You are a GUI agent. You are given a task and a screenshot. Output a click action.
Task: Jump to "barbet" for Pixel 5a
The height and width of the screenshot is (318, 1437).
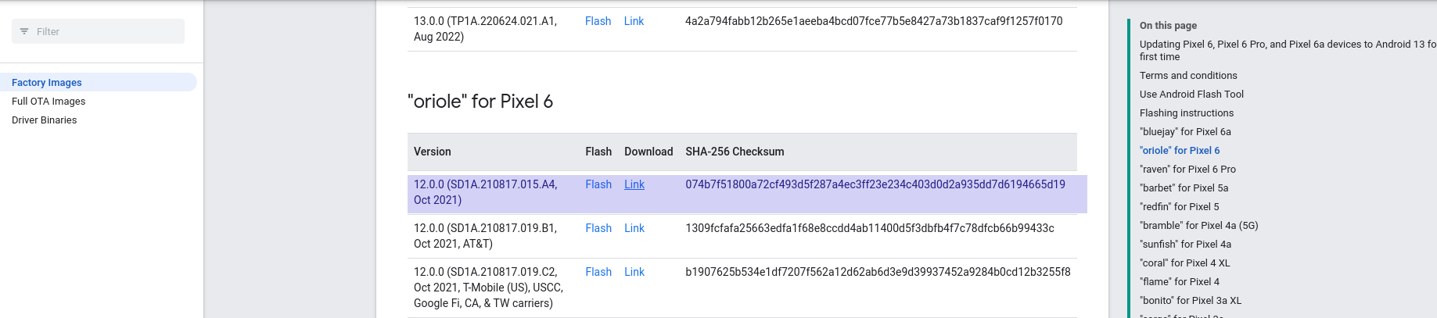coord(1184,188)
